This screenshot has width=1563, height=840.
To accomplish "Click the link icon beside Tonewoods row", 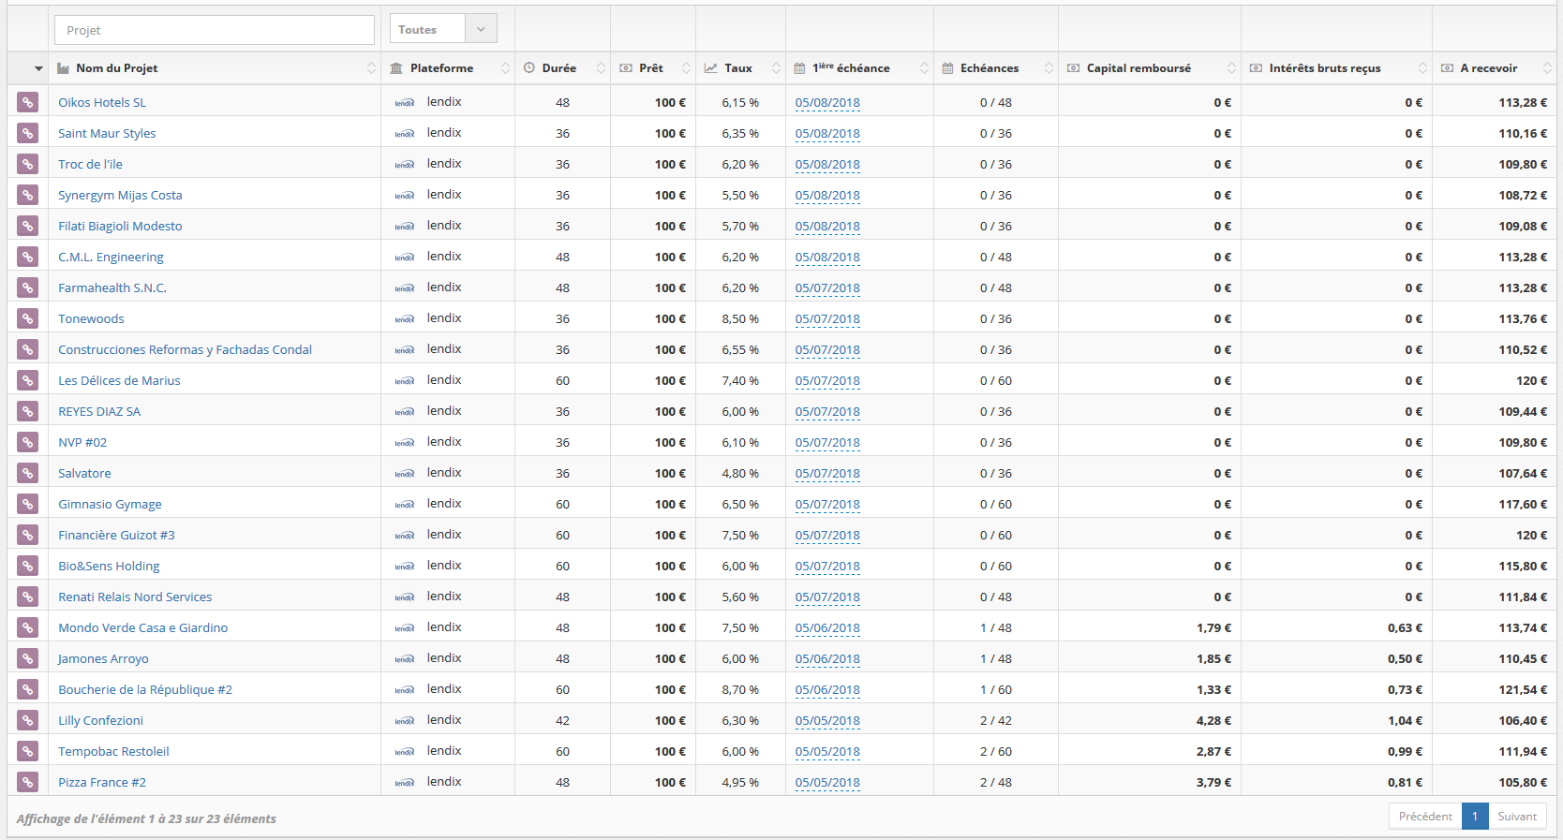I will point(28,318).
